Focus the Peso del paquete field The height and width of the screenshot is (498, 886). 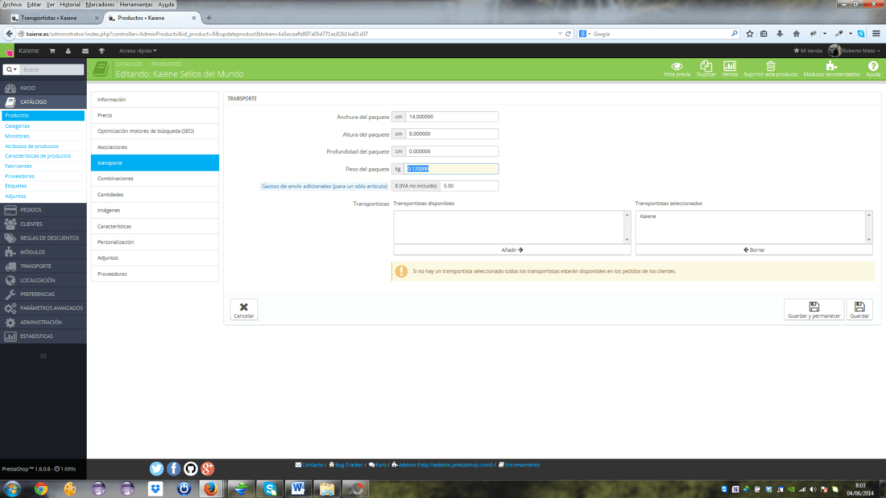coord(452,169)
